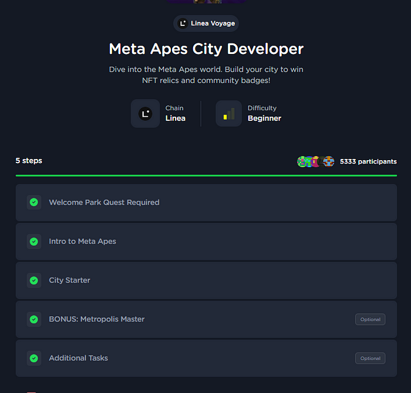Click the green check beside Intro to Meta Apes
The width and height of the screenshot is (411, 393).
[x=34, y=242]
